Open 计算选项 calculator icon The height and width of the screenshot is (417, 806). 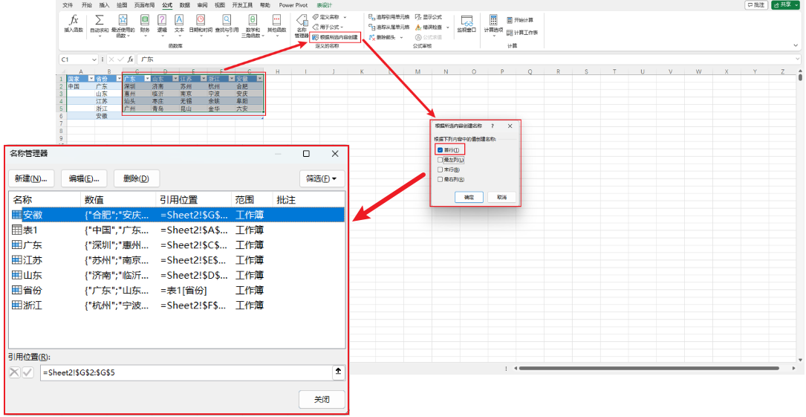pyautogui.click(x=493, y=20)
